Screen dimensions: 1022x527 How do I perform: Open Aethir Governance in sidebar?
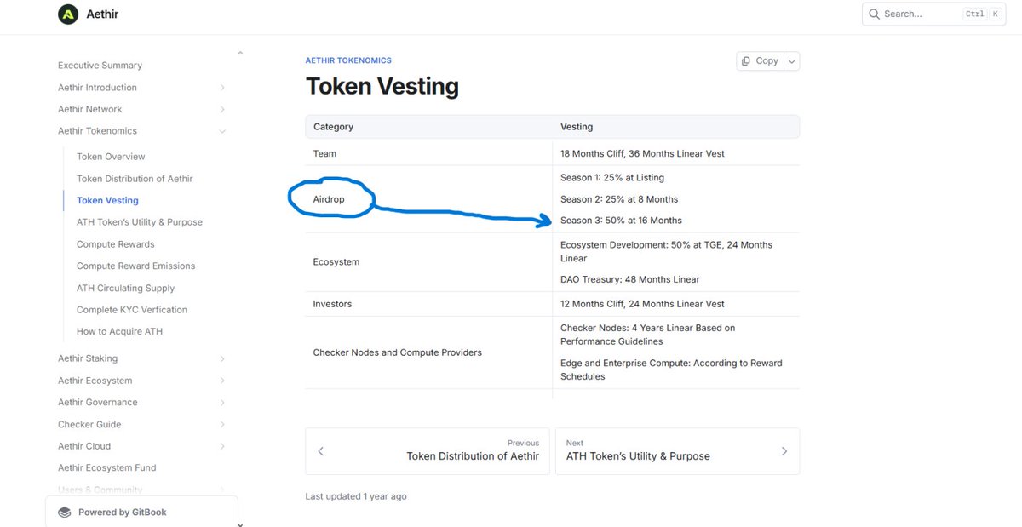coord(97,402)
